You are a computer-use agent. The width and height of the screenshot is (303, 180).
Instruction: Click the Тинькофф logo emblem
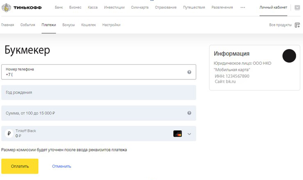click(x=6, y=8)
